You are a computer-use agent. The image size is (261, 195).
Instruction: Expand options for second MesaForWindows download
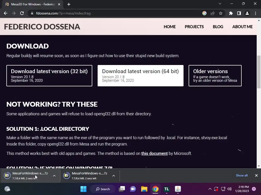(114, 176)
